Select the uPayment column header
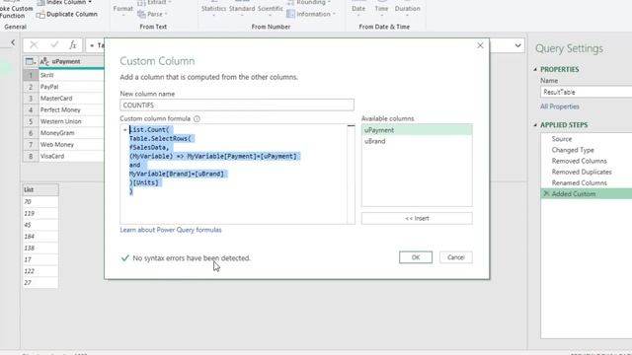Screen dimensions: 632x355 click(x=71, y=61)
